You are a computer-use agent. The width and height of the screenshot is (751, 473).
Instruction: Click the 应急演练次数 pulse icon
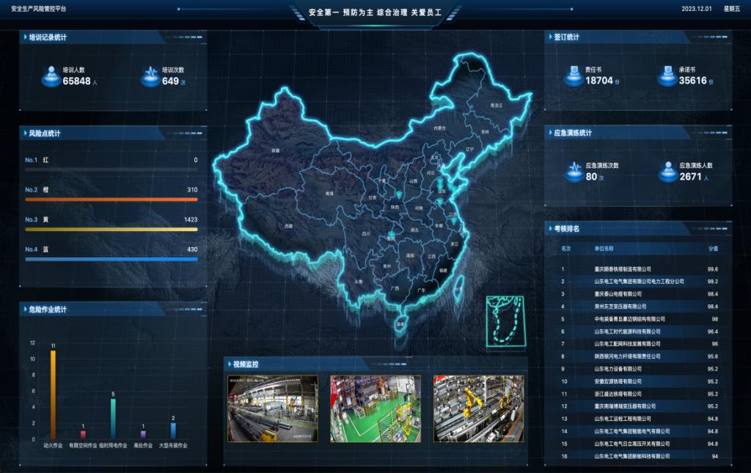(x=573, y=172)
